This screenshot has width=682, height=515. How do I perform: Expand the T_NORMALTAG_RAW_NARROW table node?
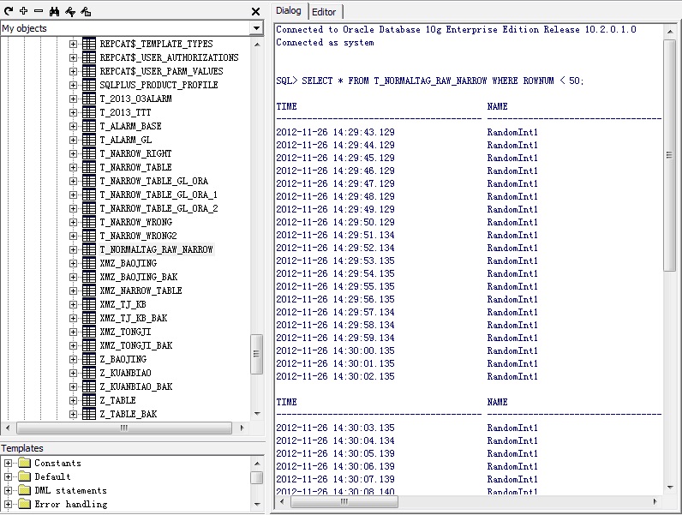click(73, 249)
